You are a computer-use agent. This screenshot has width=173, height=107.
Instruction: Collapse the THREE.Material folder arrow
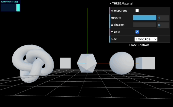(x=110, y=3)
